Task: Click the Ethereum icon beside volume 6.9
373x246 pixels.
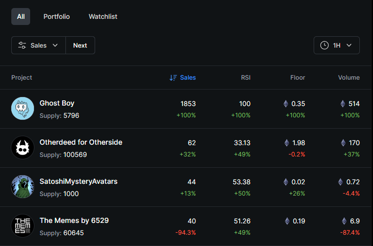Action: [344, 221]
